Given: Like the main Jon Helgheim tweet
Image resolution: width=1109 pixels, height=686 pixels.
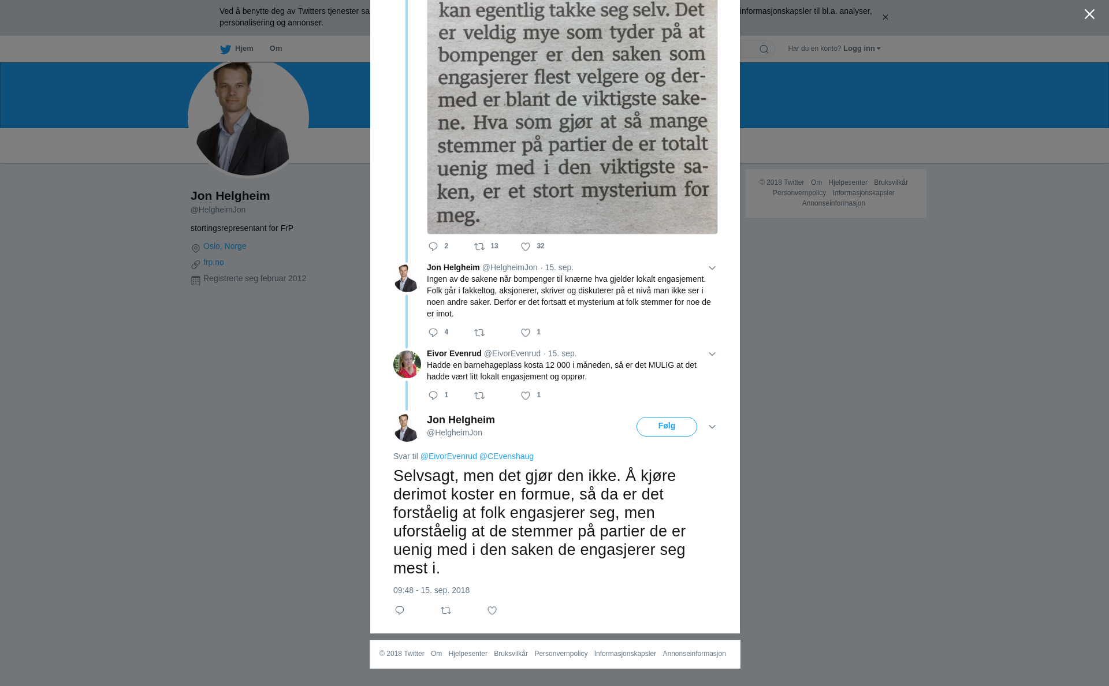Looking at the screenshot, I should click(x=492, y=610).
